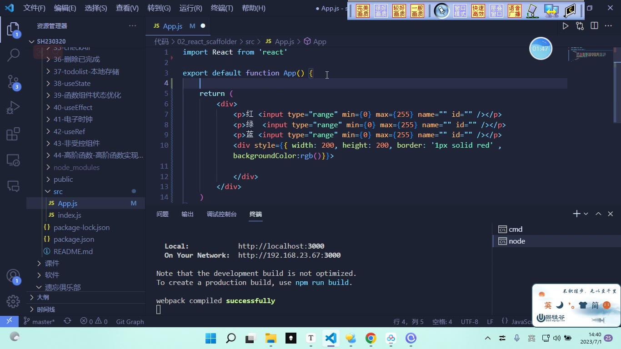The image size is (621, 349).
Task: Open the 文件(F) menu
Action: [x=35, y=8]
